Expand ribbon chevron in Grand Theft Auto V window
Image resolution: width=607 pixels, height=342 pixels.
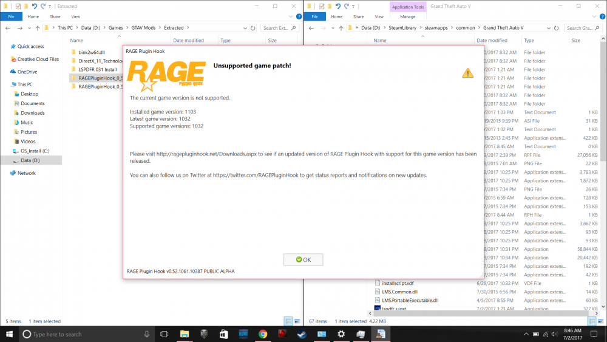point(594,16)
